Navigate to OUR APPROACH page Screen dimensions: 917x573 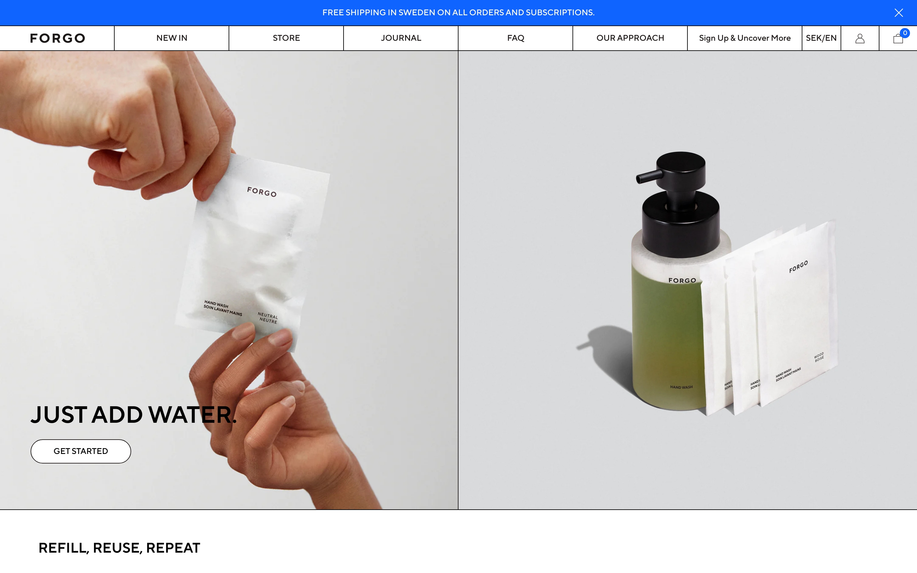click(x=630, y=38)
